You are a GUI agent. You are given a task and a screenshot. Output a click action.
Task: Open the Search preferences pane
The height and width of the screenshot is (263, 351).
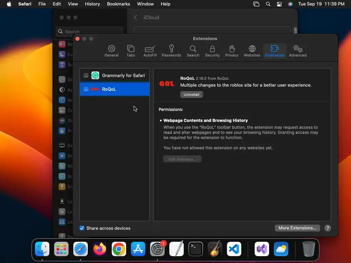(x=193, y=51)
